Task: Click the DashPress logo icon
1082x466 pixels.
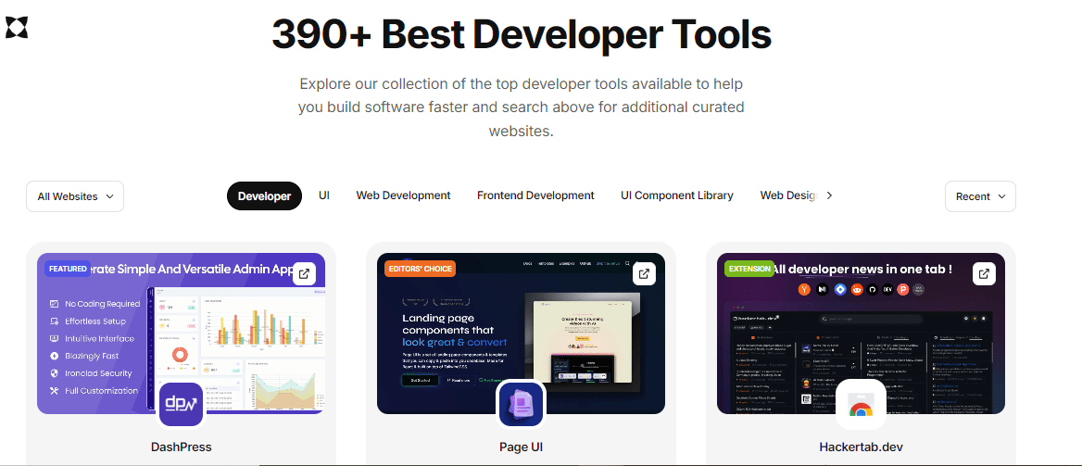Action: pyautogui.click(x=181, y=405)
